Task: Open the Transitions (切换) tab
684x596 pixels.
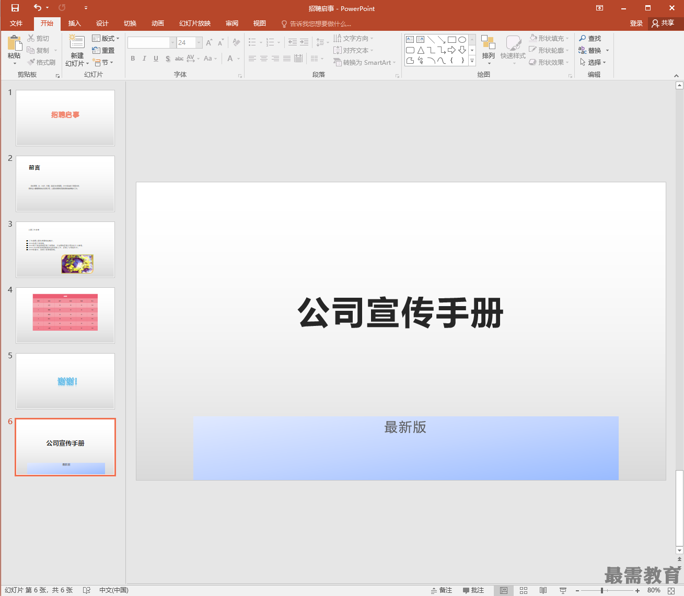Action: click(130, 24)
